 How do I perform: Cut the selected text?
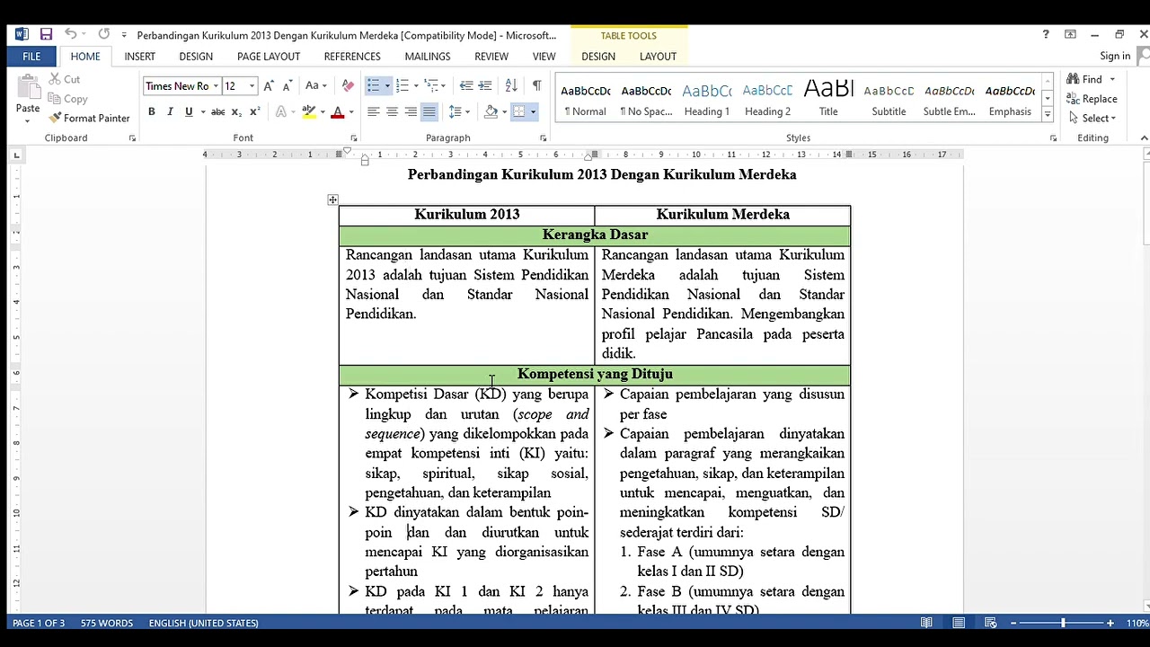(x=63, y=79)
